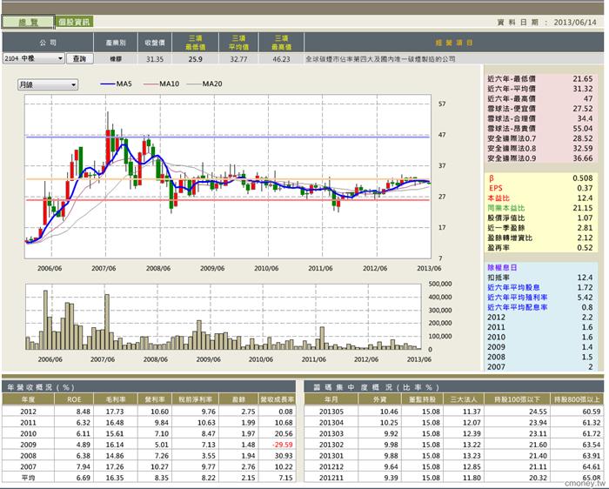Click the MA20 legend entry

pos(204,84)
